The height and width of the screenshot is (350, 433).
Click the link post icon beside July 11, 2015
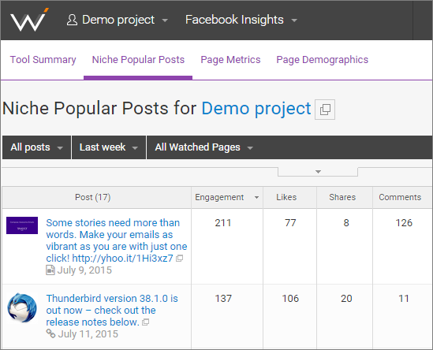[x=50, y=333]
